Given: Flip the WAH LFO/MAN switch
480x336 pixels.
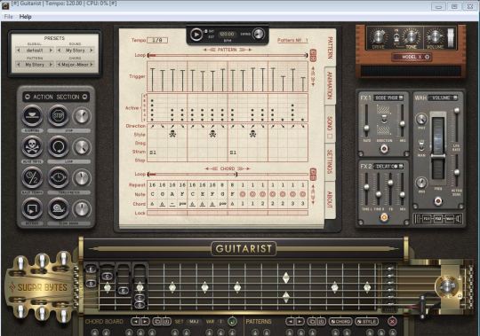Looking at the screenshot, I should point(421,147).
